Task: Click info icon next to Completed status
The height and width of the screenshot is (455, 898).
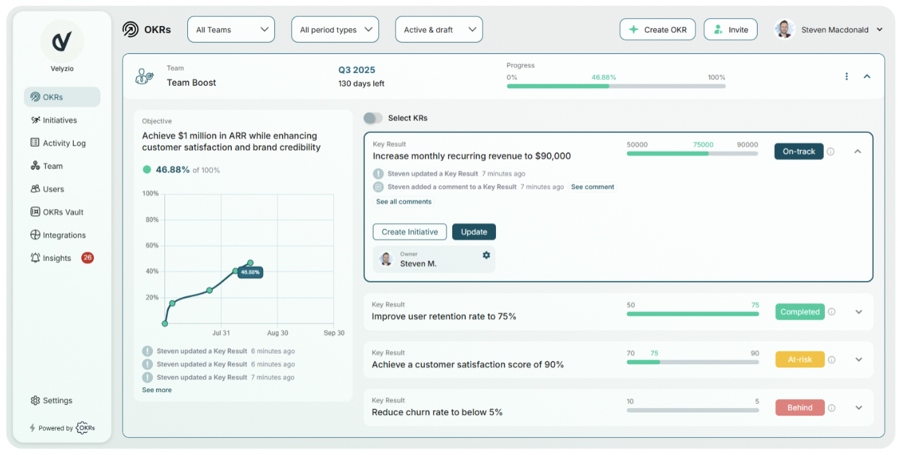Action: pyautogui.click(x=831, y=312)
